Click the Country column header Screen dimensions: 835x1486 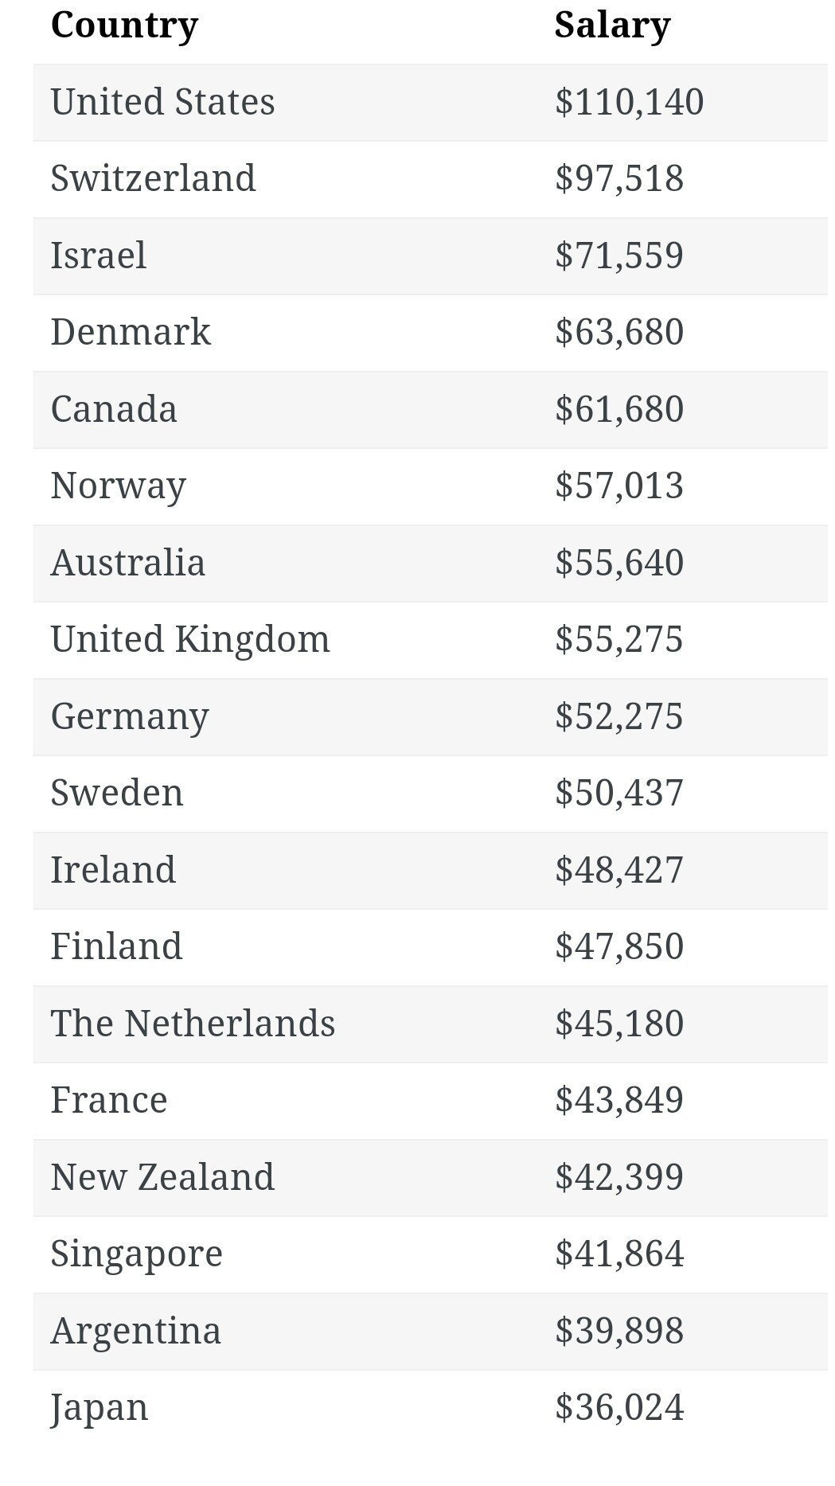click(124, 25)
